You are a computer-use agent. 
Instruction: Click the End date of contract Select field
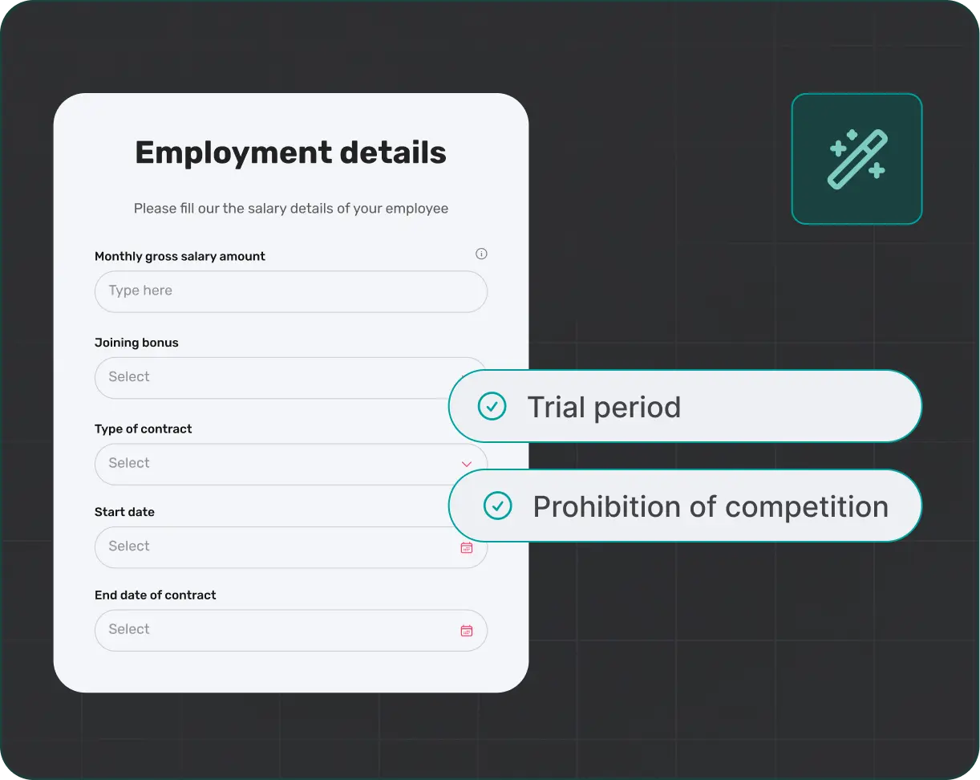tap(273, 630)
